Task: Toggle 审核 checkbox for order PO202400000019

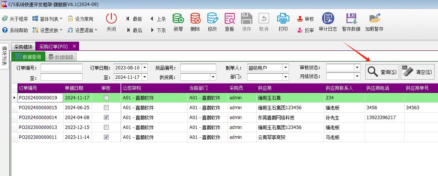Action: pos(106,98)
